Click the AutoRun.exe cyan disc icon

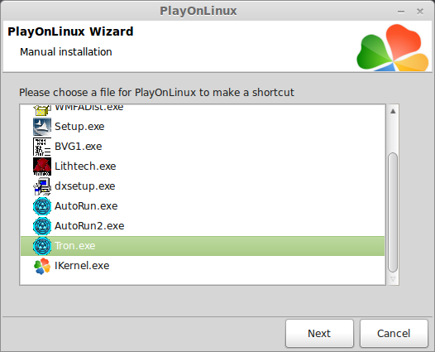pyautogui.click(x=42, y=206)
